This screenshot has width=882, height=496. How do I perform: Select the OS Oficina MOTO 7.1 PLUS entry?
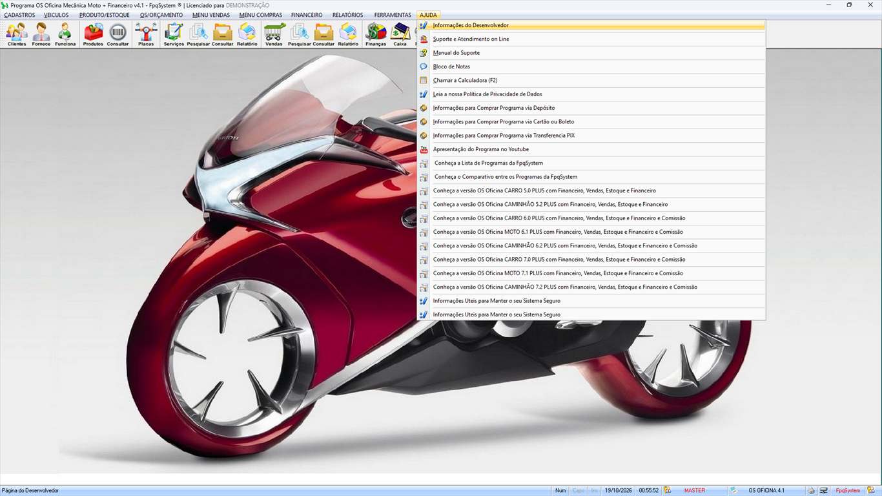[591, 273]
